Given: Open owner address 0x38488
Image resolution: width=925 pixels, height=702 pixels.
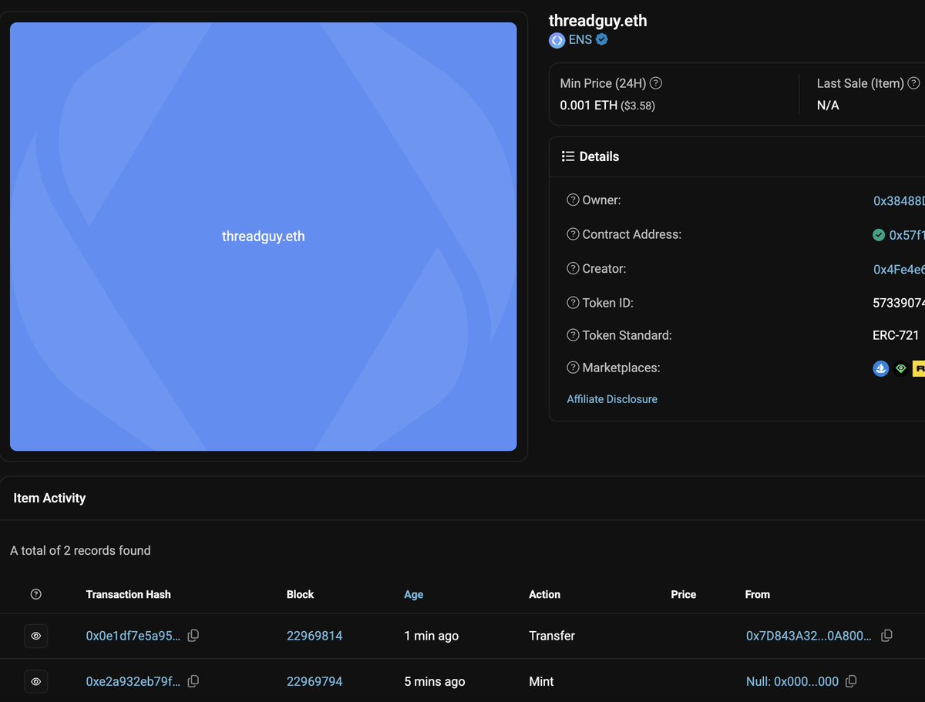Looking at the screenshot, I should [x=899, y=200].
